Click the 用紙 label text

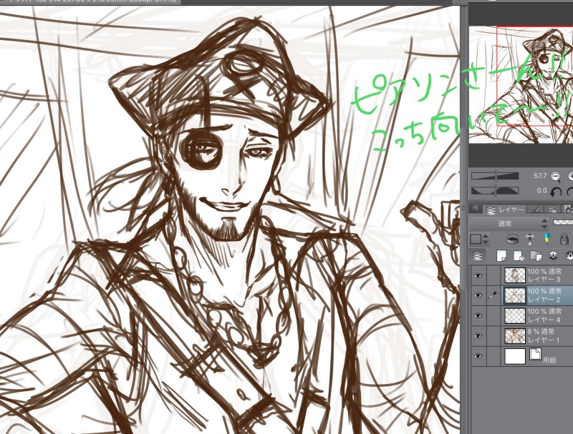[549, 360]
